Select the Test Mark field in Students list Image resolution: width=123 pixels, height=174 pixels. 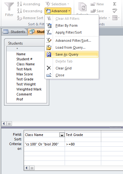coord(24,69)
